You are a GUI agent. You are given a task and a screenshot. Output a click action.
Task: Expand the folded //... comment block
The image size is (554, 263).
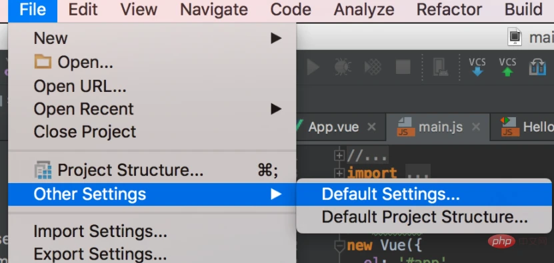point(339,155)
